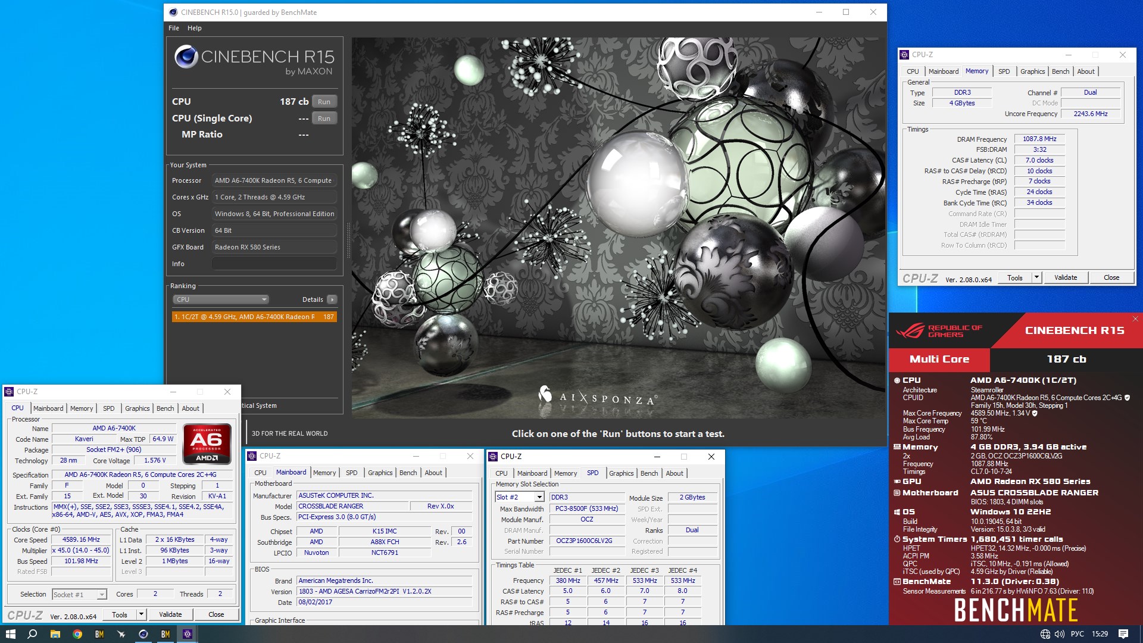The width and height of the screenshot is (1143, 643).
Task: Open the Help menu in Cinebench
Action: coord(195,28)
